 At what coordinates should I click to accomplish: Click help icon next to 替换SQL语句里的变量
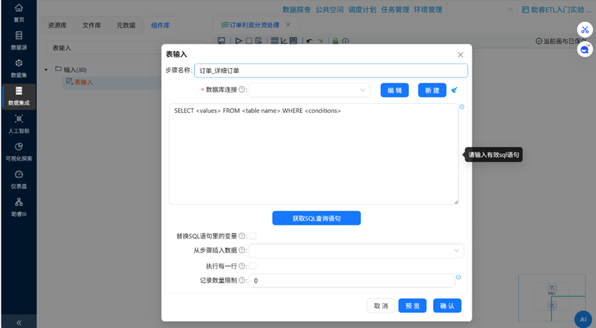(242, 236)
